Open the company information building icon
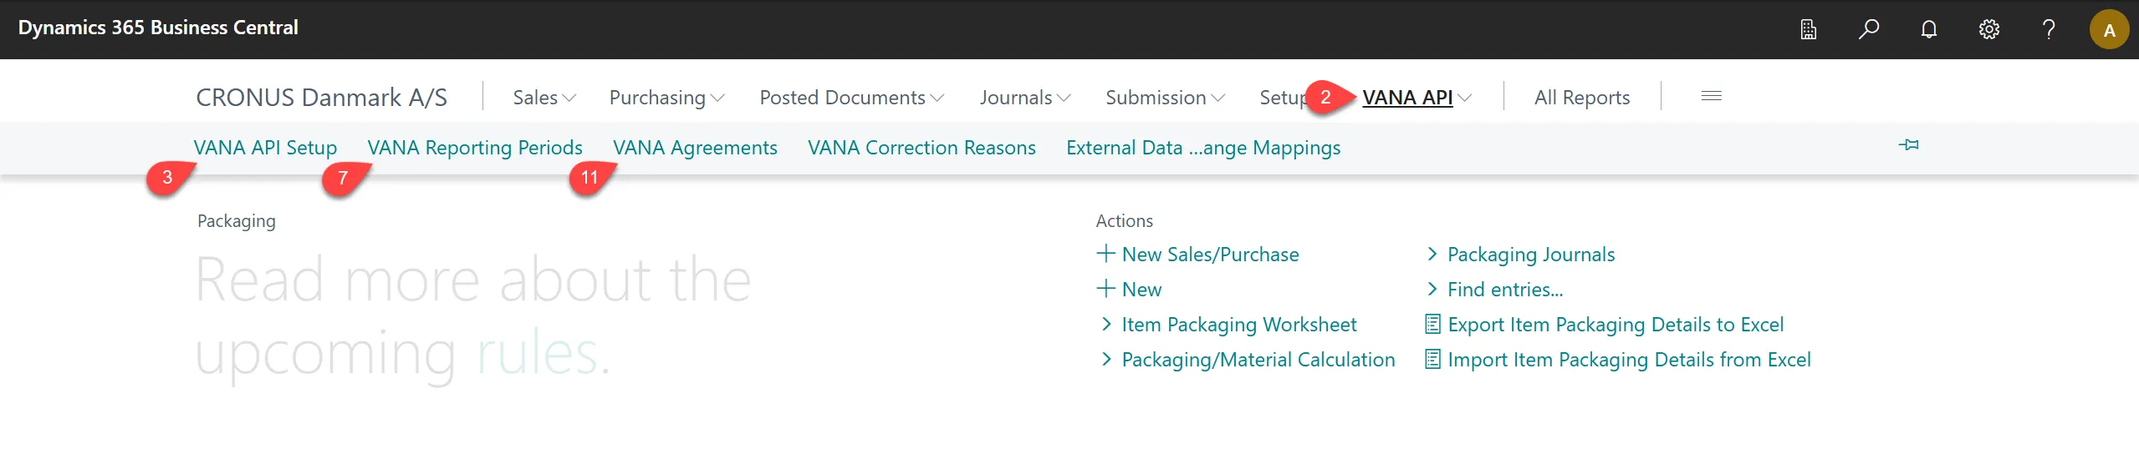The image size is (2139, 449). point(1809,30)
